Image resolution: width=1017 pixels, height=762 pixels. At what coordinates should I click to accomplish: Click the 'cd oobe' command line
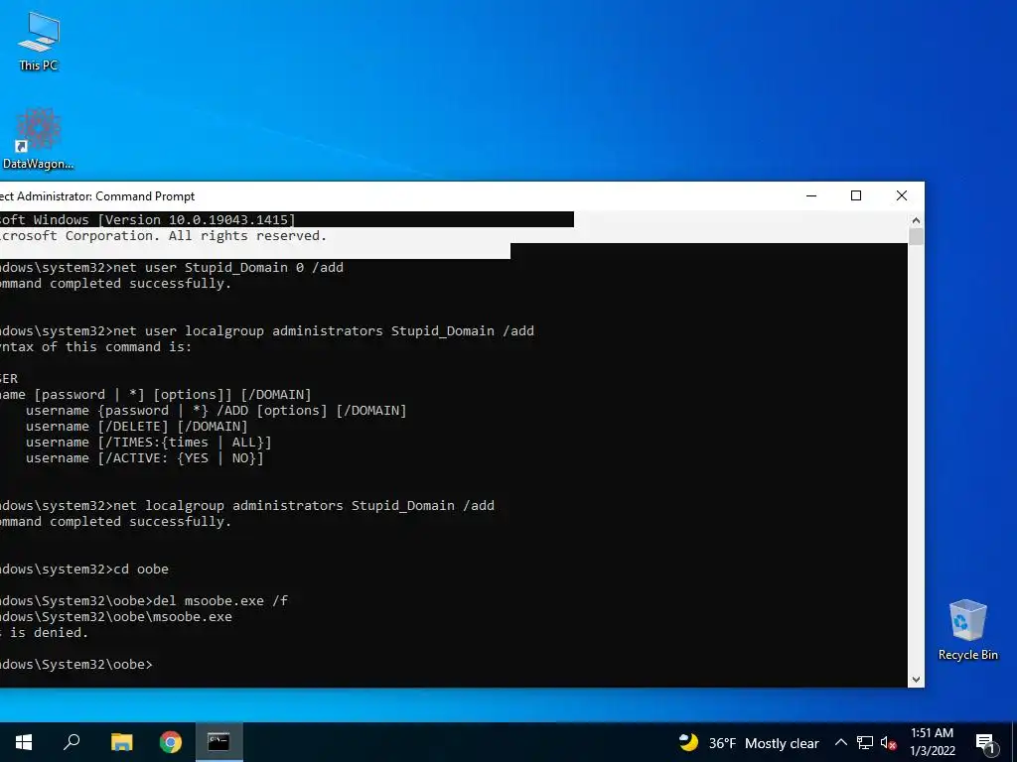pyautogui.click(x=84, y=569)
